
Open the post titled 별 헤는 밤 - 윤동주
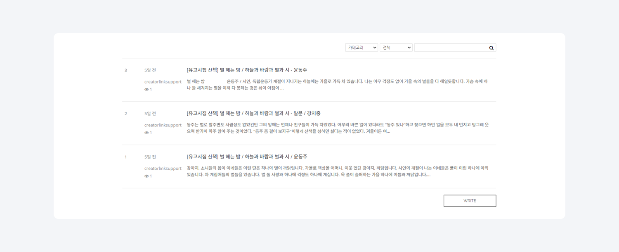click(247, 70)
